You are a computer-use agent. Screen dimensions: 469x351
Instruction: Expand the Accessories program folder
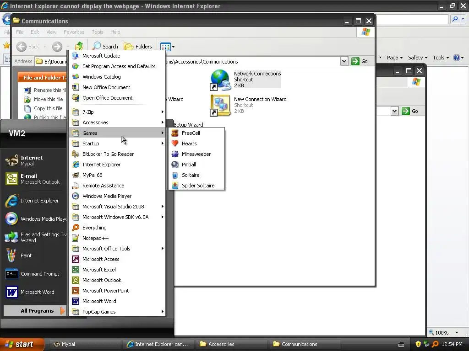[117, 122]
